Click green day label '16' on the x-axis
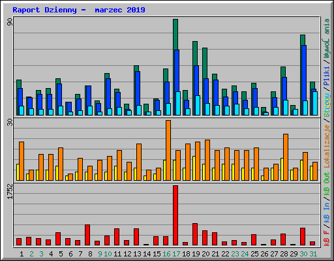334x261 pixels. pyautogui.click(x=166, y=254)
